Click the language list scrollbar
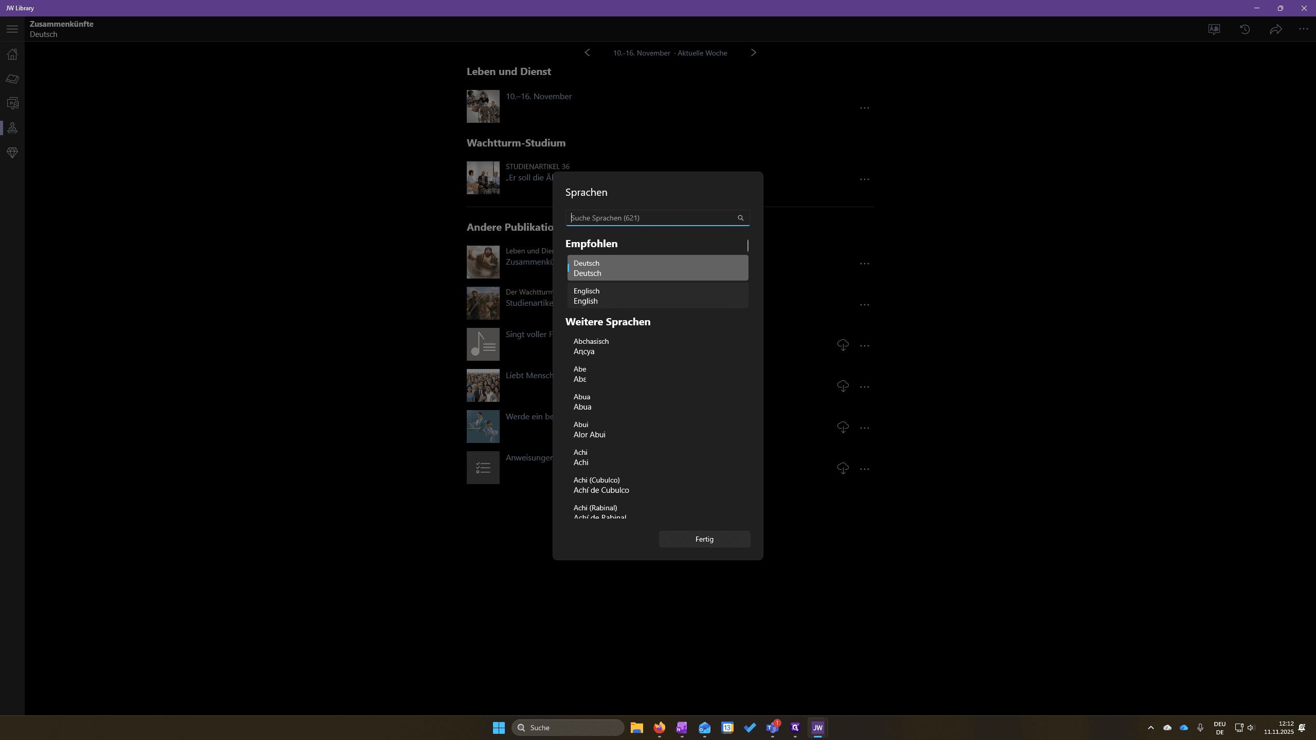 748,246
